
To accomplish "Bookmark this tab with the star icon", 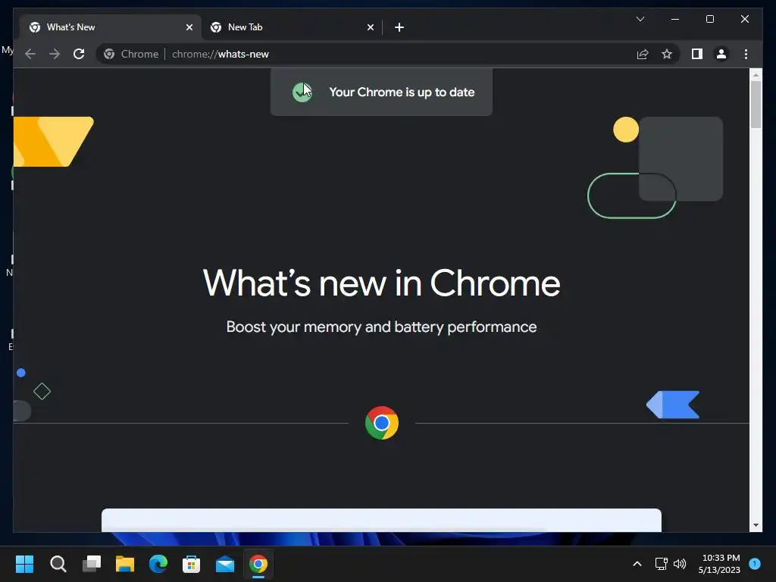I will [x=667, y=54].
